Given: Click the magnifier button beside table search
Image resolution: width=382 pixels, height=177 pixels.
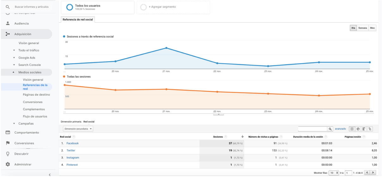Looking at the screenshot, I should [x=330, y=129].
